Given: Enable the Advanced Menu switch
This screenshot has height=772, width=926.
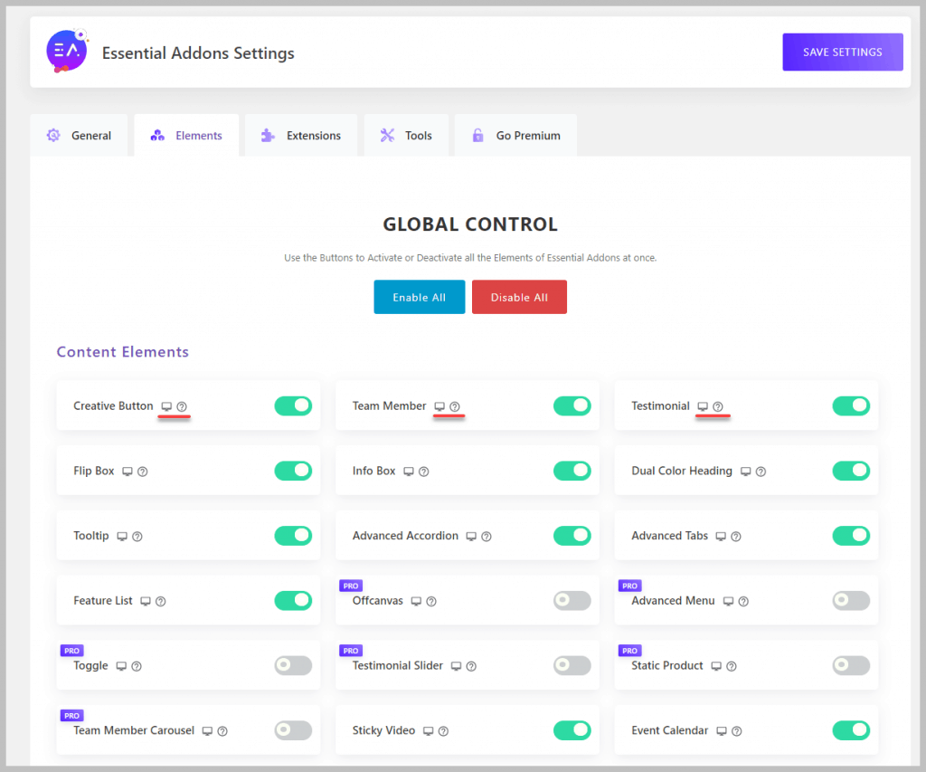Looking at the screenshot, I should (852, 601).
